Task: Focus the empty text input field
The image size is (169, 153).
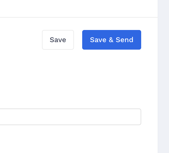Action: point(70,117)
